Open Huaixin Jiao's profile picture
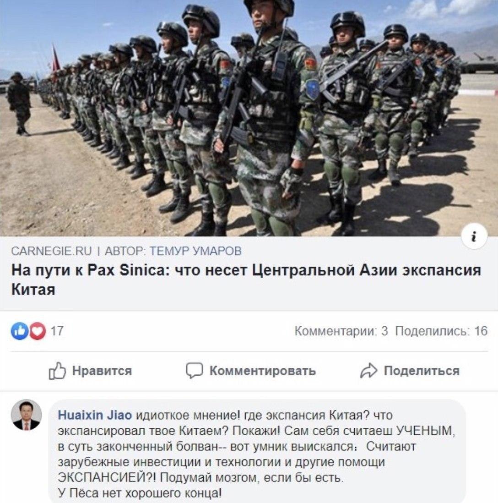498x503 pixels. click(x=26, y=415)
